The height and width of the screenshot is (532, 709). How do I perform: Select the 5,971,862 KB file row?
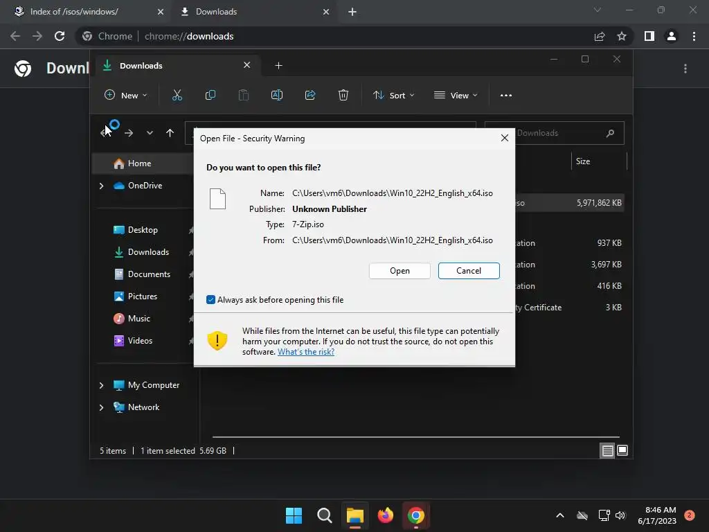(x=570, y=203)
